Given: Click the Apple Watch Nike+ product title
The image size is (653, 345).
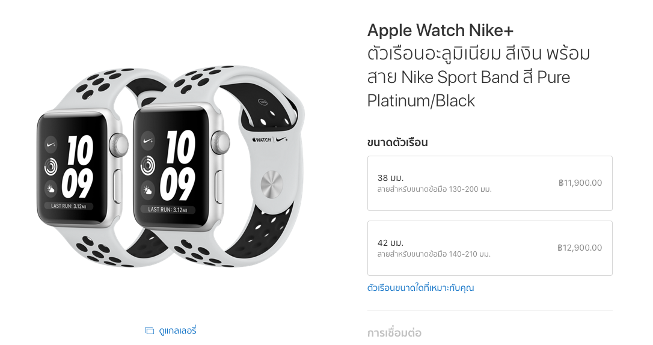Looking at the screenshot, I should (440, 31).
